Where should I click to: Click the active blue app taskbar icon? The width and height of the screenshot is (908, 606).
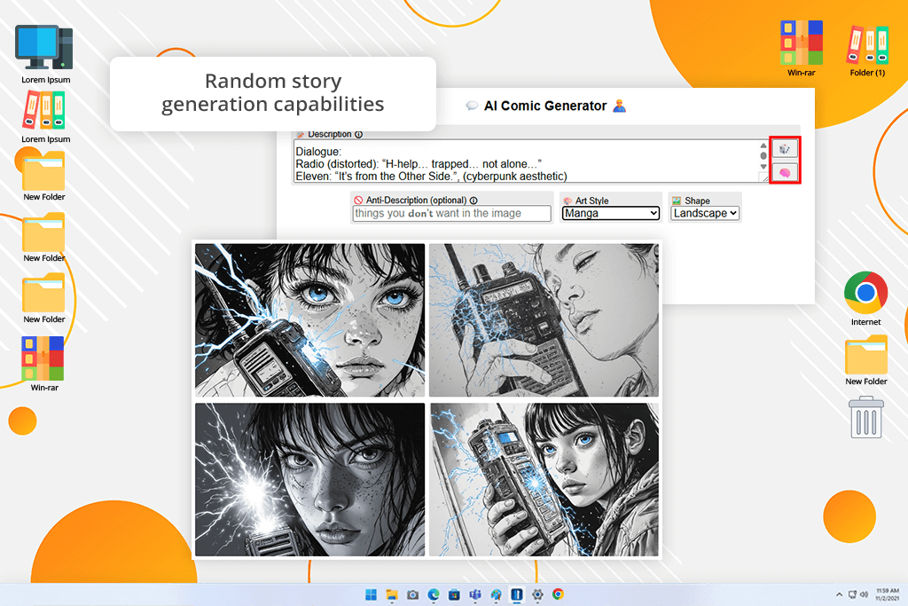coord(517,594)
